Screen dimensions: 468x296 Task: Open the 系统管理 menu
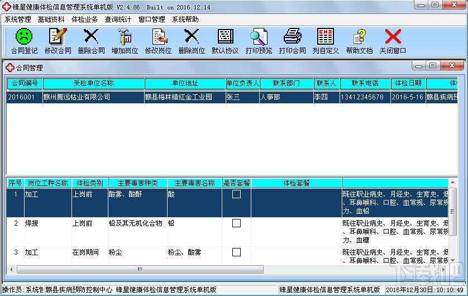[x=18, y=20]
